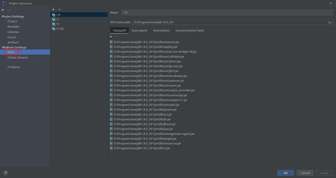Select access-bridge-64.jar classpath entry
Screen dimensions: 336x178
pos(154,52)
